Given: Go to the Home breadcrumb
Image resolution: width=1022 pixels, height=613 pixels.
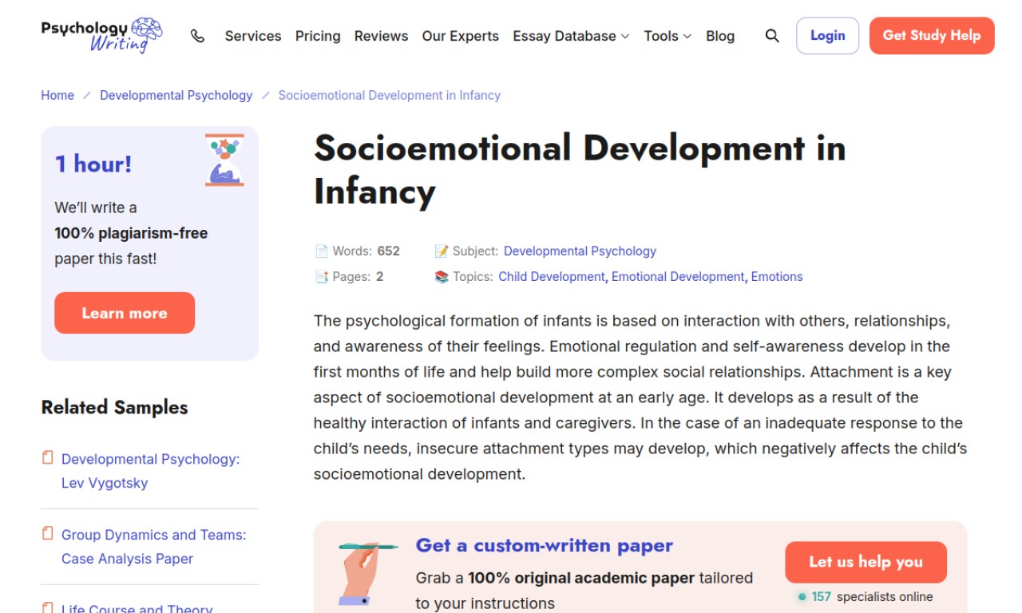Looking at the screenshot, I should pyautogui.click(x=57, y=95).
